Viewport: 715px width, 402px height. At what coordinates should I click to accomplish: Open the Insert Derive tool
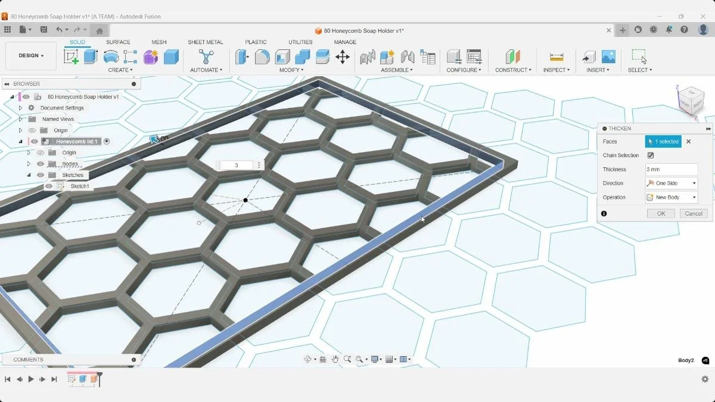[589, 57]
